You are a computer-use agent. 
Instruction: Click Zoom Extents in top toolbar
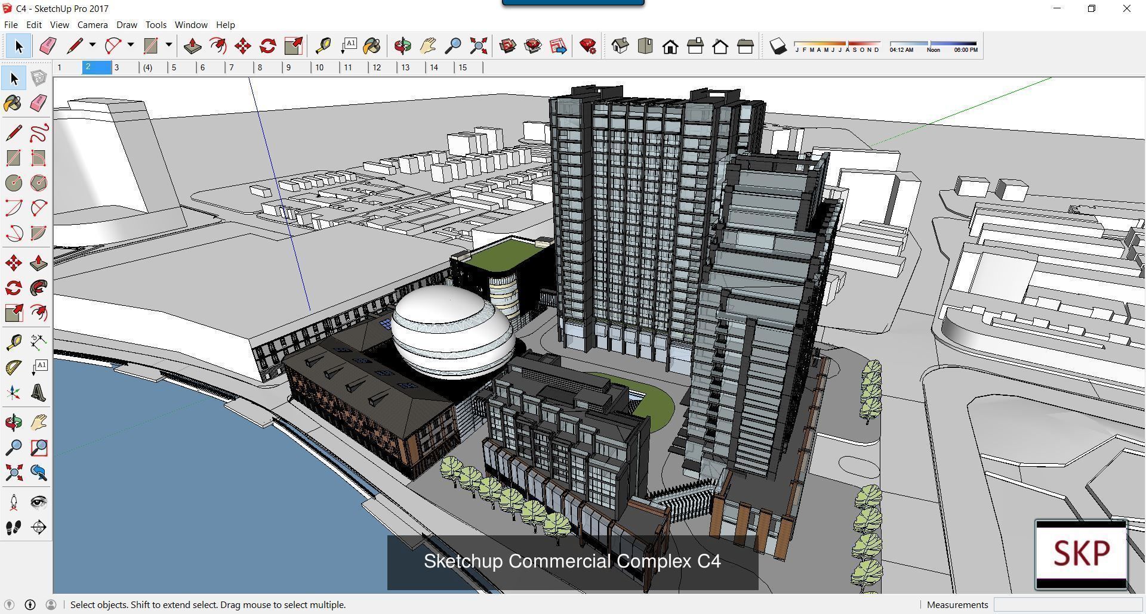478,46
